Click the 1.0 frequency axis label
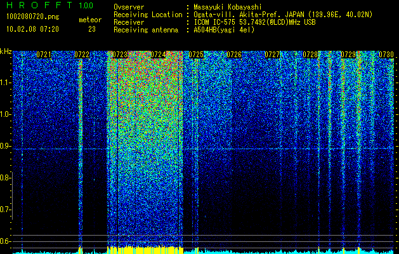 coord(5,114)
